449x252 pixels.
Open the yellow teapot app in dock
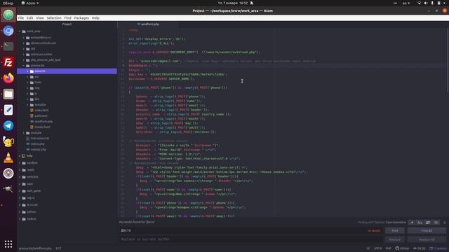8,141
